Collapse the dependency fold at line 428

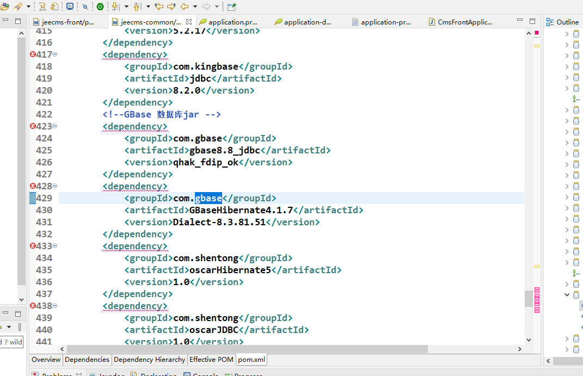click(x=55, y=186)
